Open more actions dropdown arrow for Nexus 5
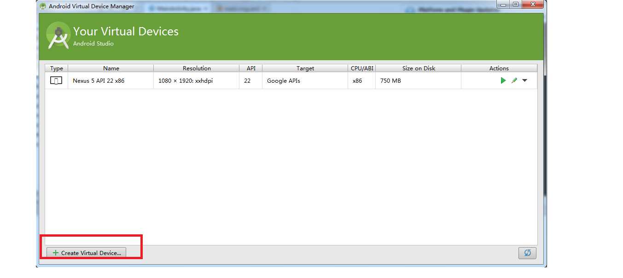Viewport: 623px width, 278px height. [524, 80]
